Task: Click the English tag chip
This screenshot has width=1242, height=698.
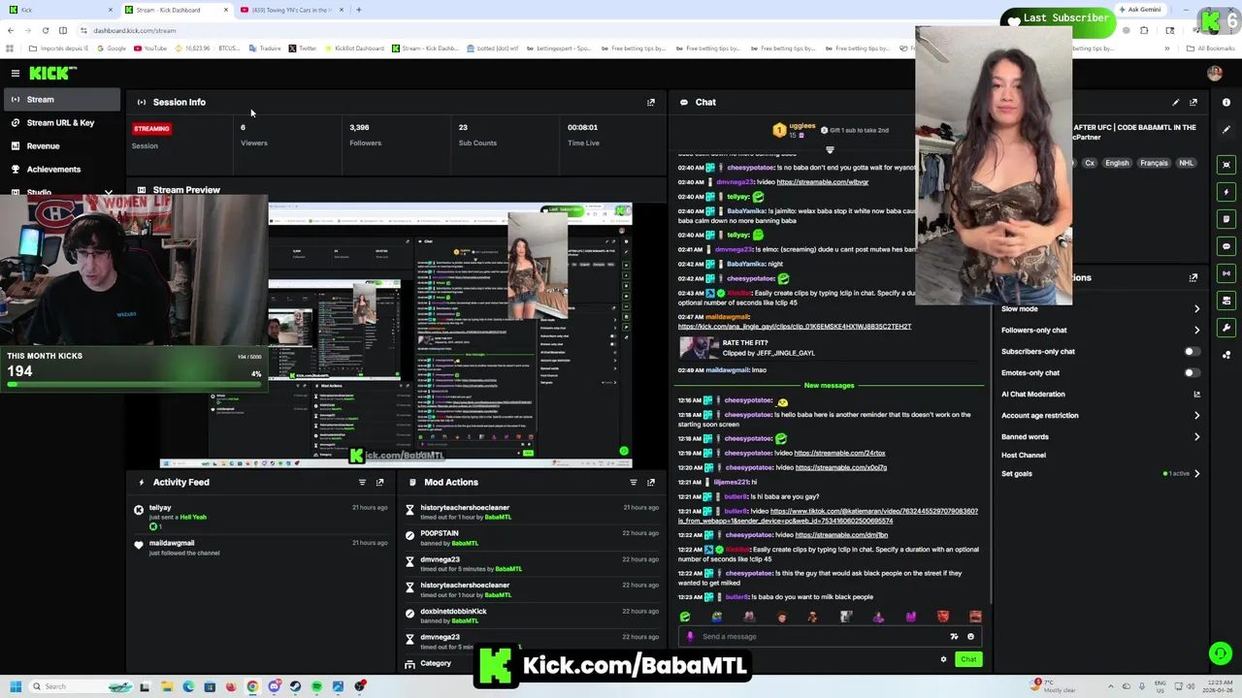Action: 1117,163
